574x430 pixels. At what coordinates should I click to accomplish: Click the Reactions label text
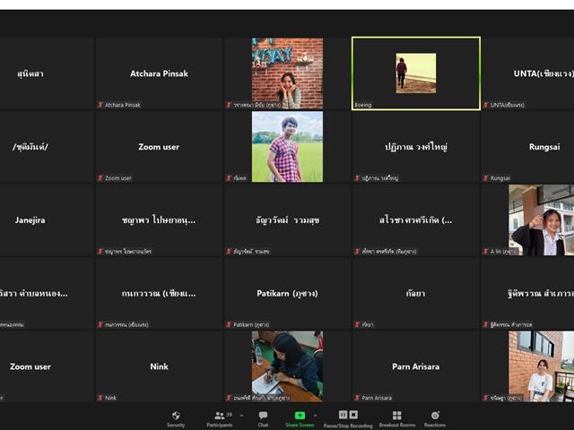point(435,426)
